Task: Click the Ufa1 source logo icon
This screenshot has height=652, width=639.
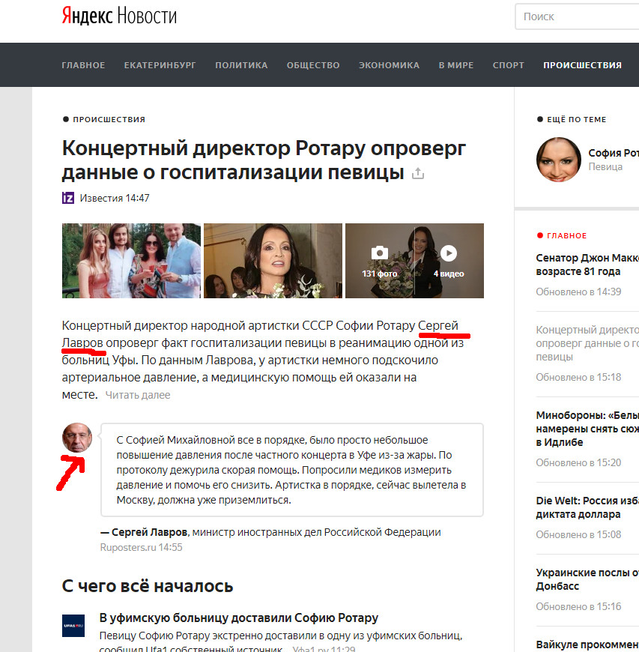Action: click(73, 625)
